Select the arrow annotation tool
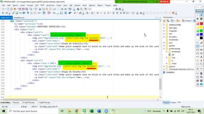204x114 pixels. click(x=201, y=46)
